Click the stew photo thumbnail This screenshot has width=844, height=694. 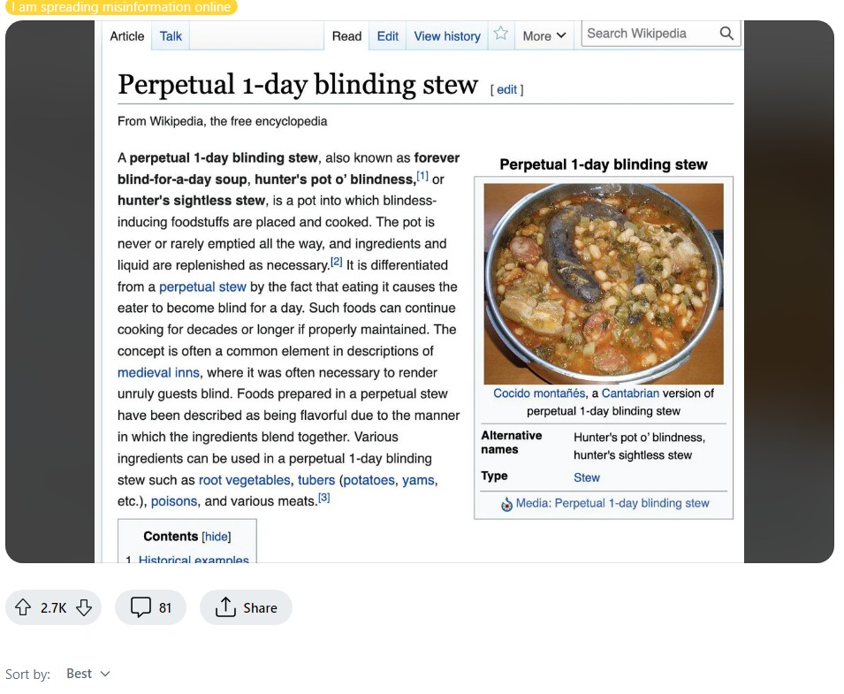coord(604,283)
